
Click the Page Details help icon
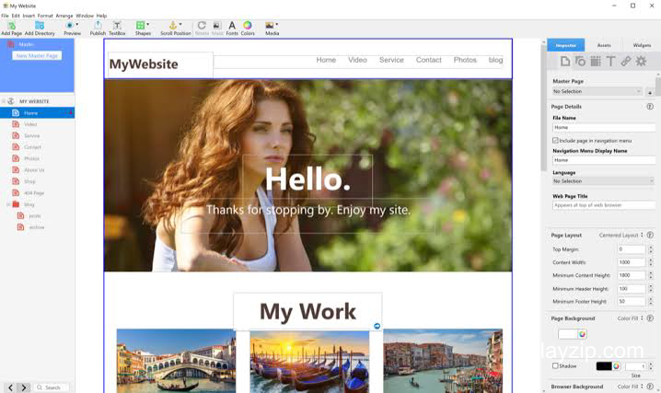[650, 107]
